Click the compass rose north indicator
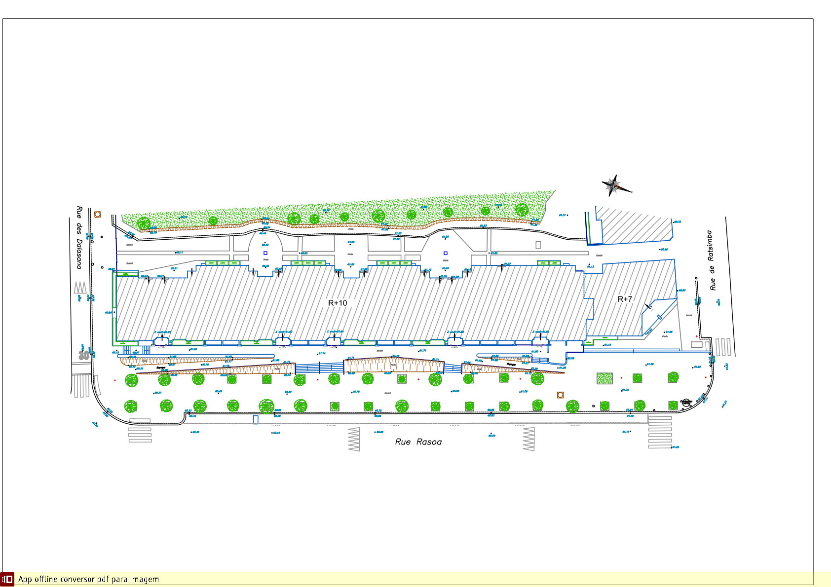The height and width of the screenshot is (587, 831). pyautogui.click(x=614, y=185)
